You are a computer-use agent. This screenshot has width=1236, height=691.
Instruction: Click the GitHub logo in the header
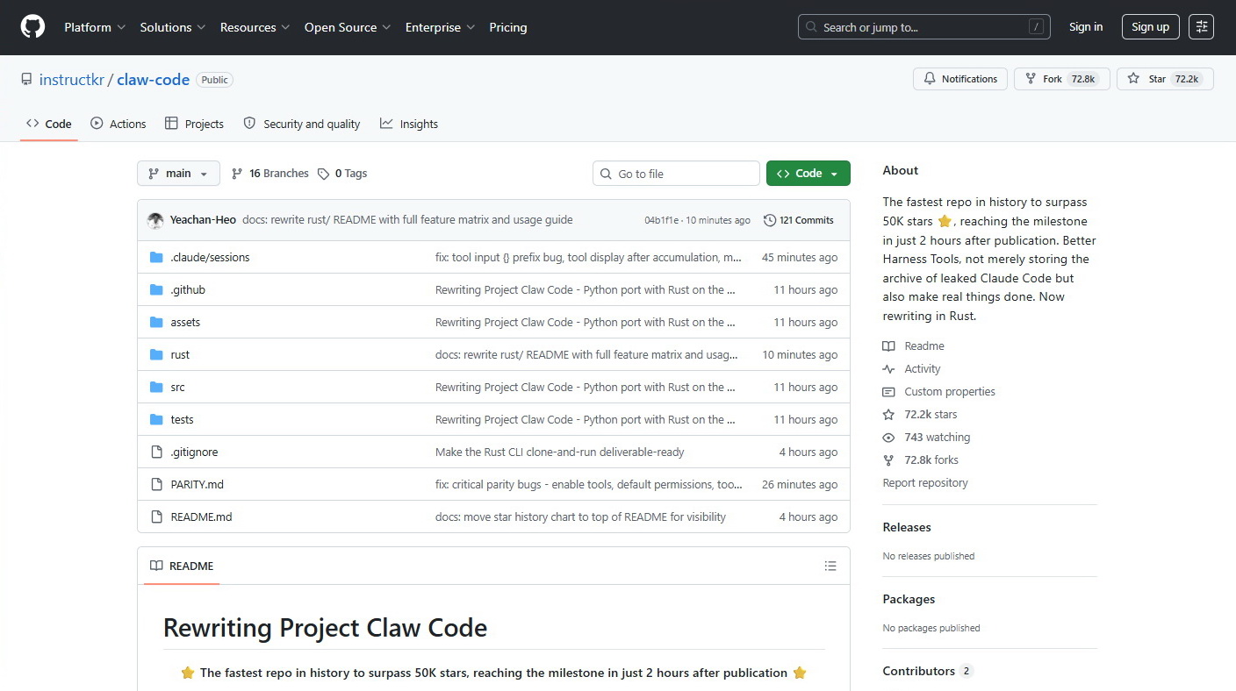[x=32, y=27]
